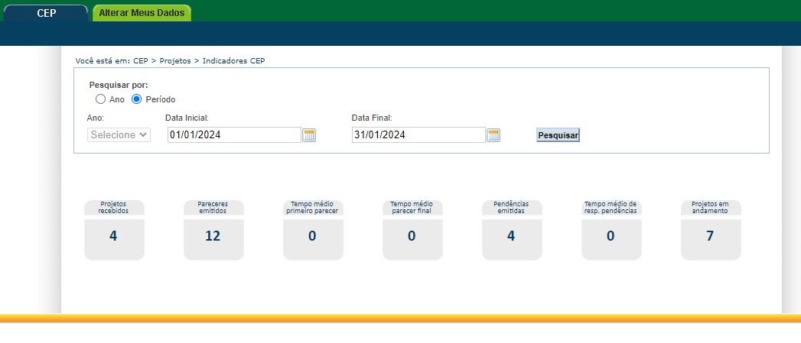
Task: Click CEP in the breadcrumb trail
Action: pos(140,60)
